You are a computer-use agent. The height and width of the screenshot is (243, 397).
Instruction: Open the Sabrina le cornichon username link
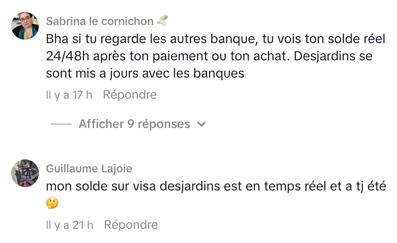[x=100, y=21]
